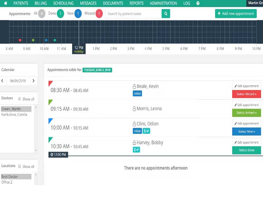Image resolution: width=263 pixels, height=197 pixels.
Task: Click the teal dot before 11 AM
Action: point(55,40)
